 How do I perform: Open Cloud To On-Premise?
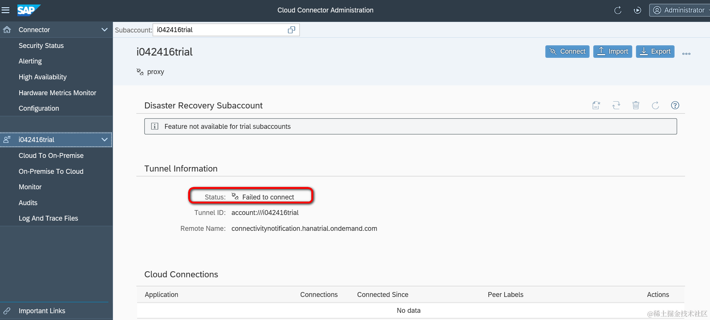[x=51, y=156]
